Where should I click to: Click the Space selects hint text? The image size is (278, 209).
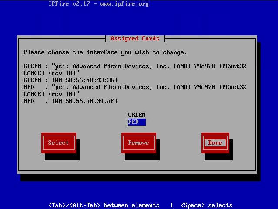click(x=207, y=205)
